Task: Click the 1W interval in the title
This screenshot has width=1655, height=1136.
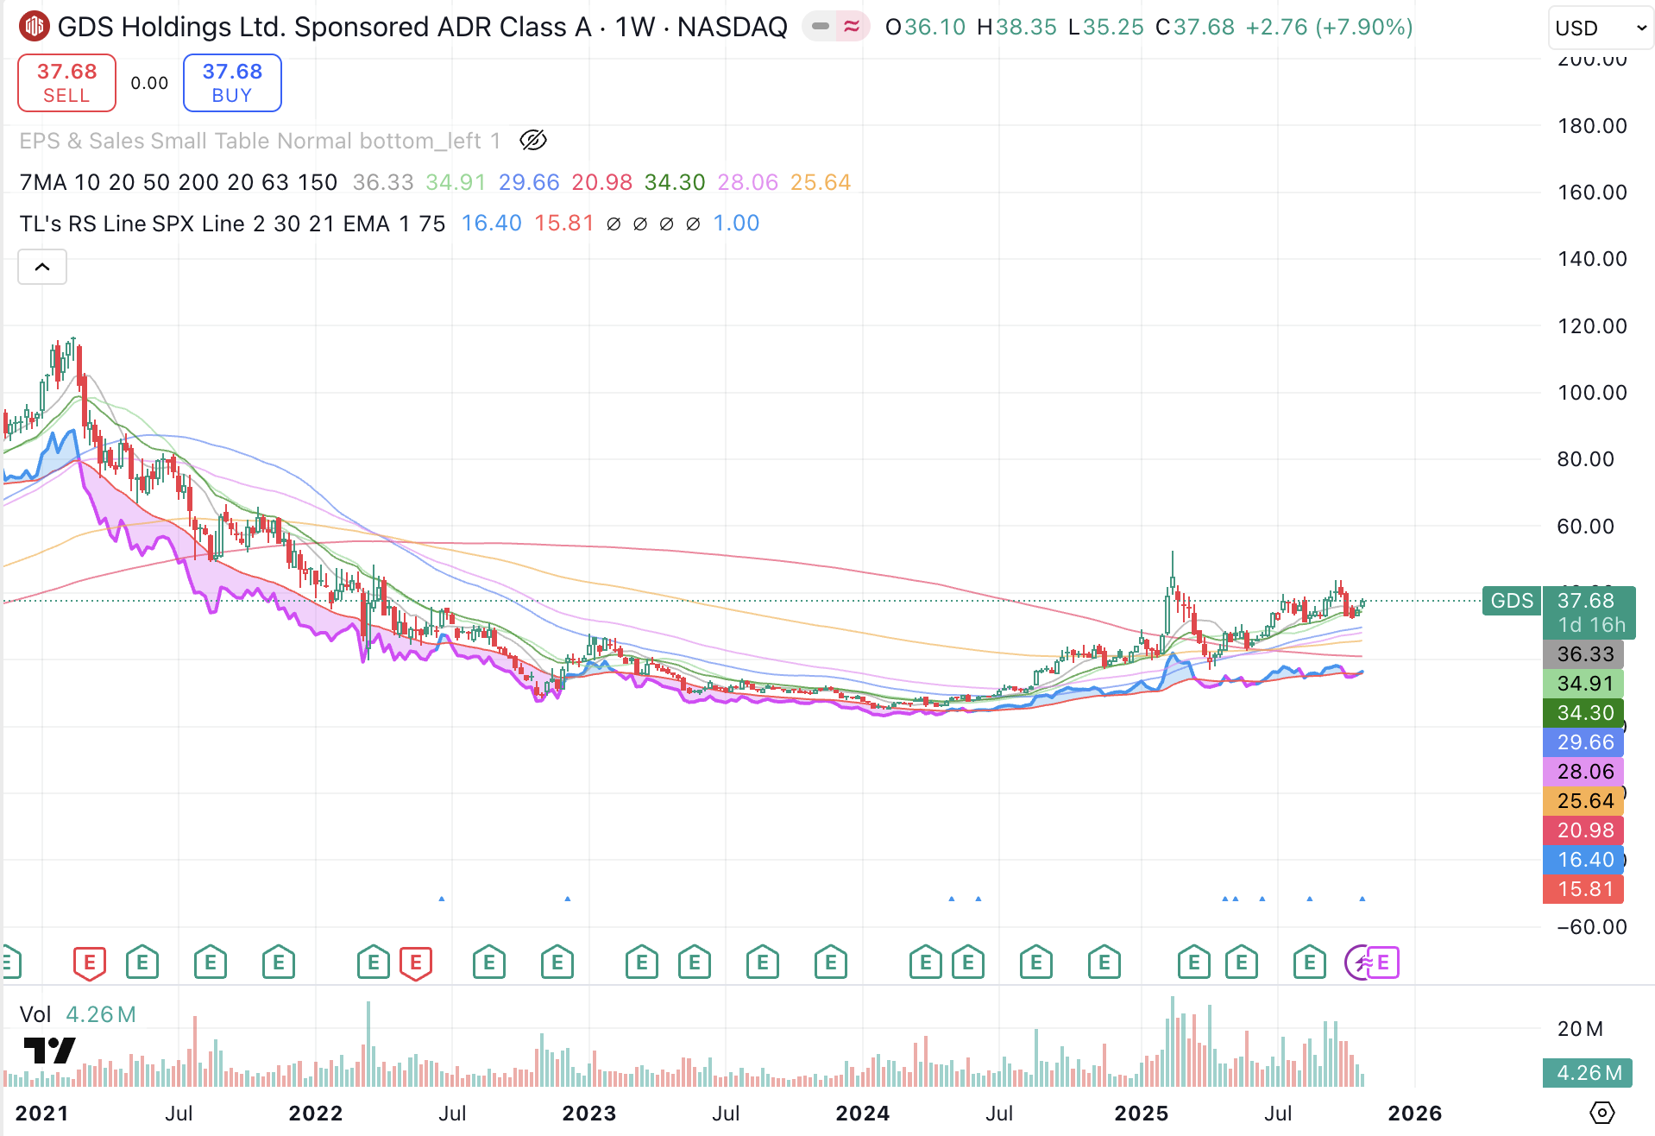Action: (x=635, y=27)
